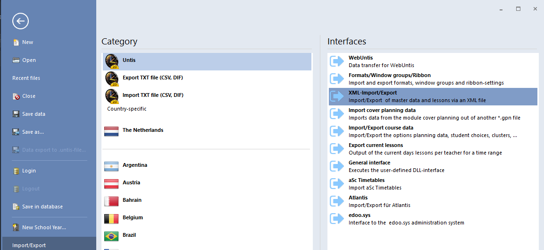Click the Untis clock icon
Viewport: 544px width, 250px height.
[112, 61]
